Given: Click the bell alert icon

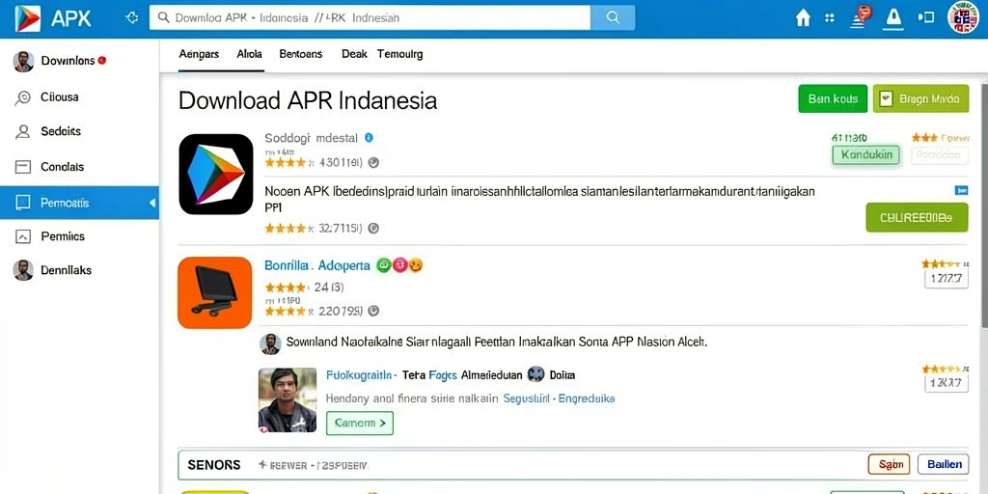Looking at the screenshot, I should (x=893, y=18).
